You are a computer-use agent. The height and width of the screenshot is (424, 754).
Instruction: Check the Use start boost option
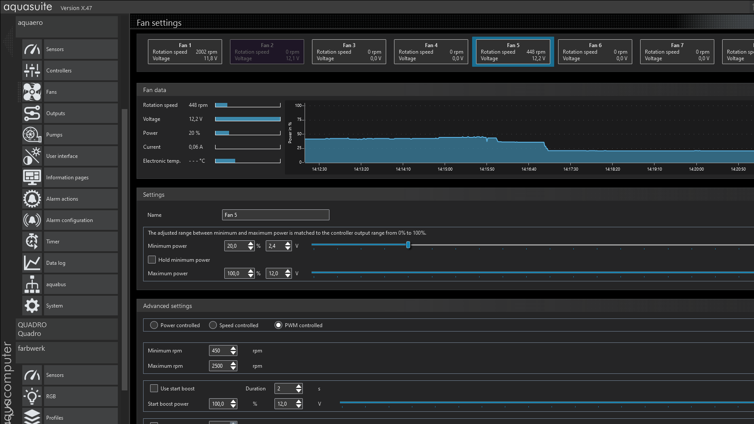[x=154, y=388]
